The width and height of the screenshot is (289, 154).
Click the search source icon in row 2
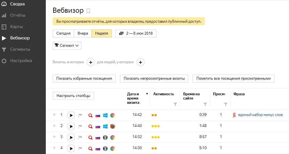pyautogui.click(x=90, y=126)
